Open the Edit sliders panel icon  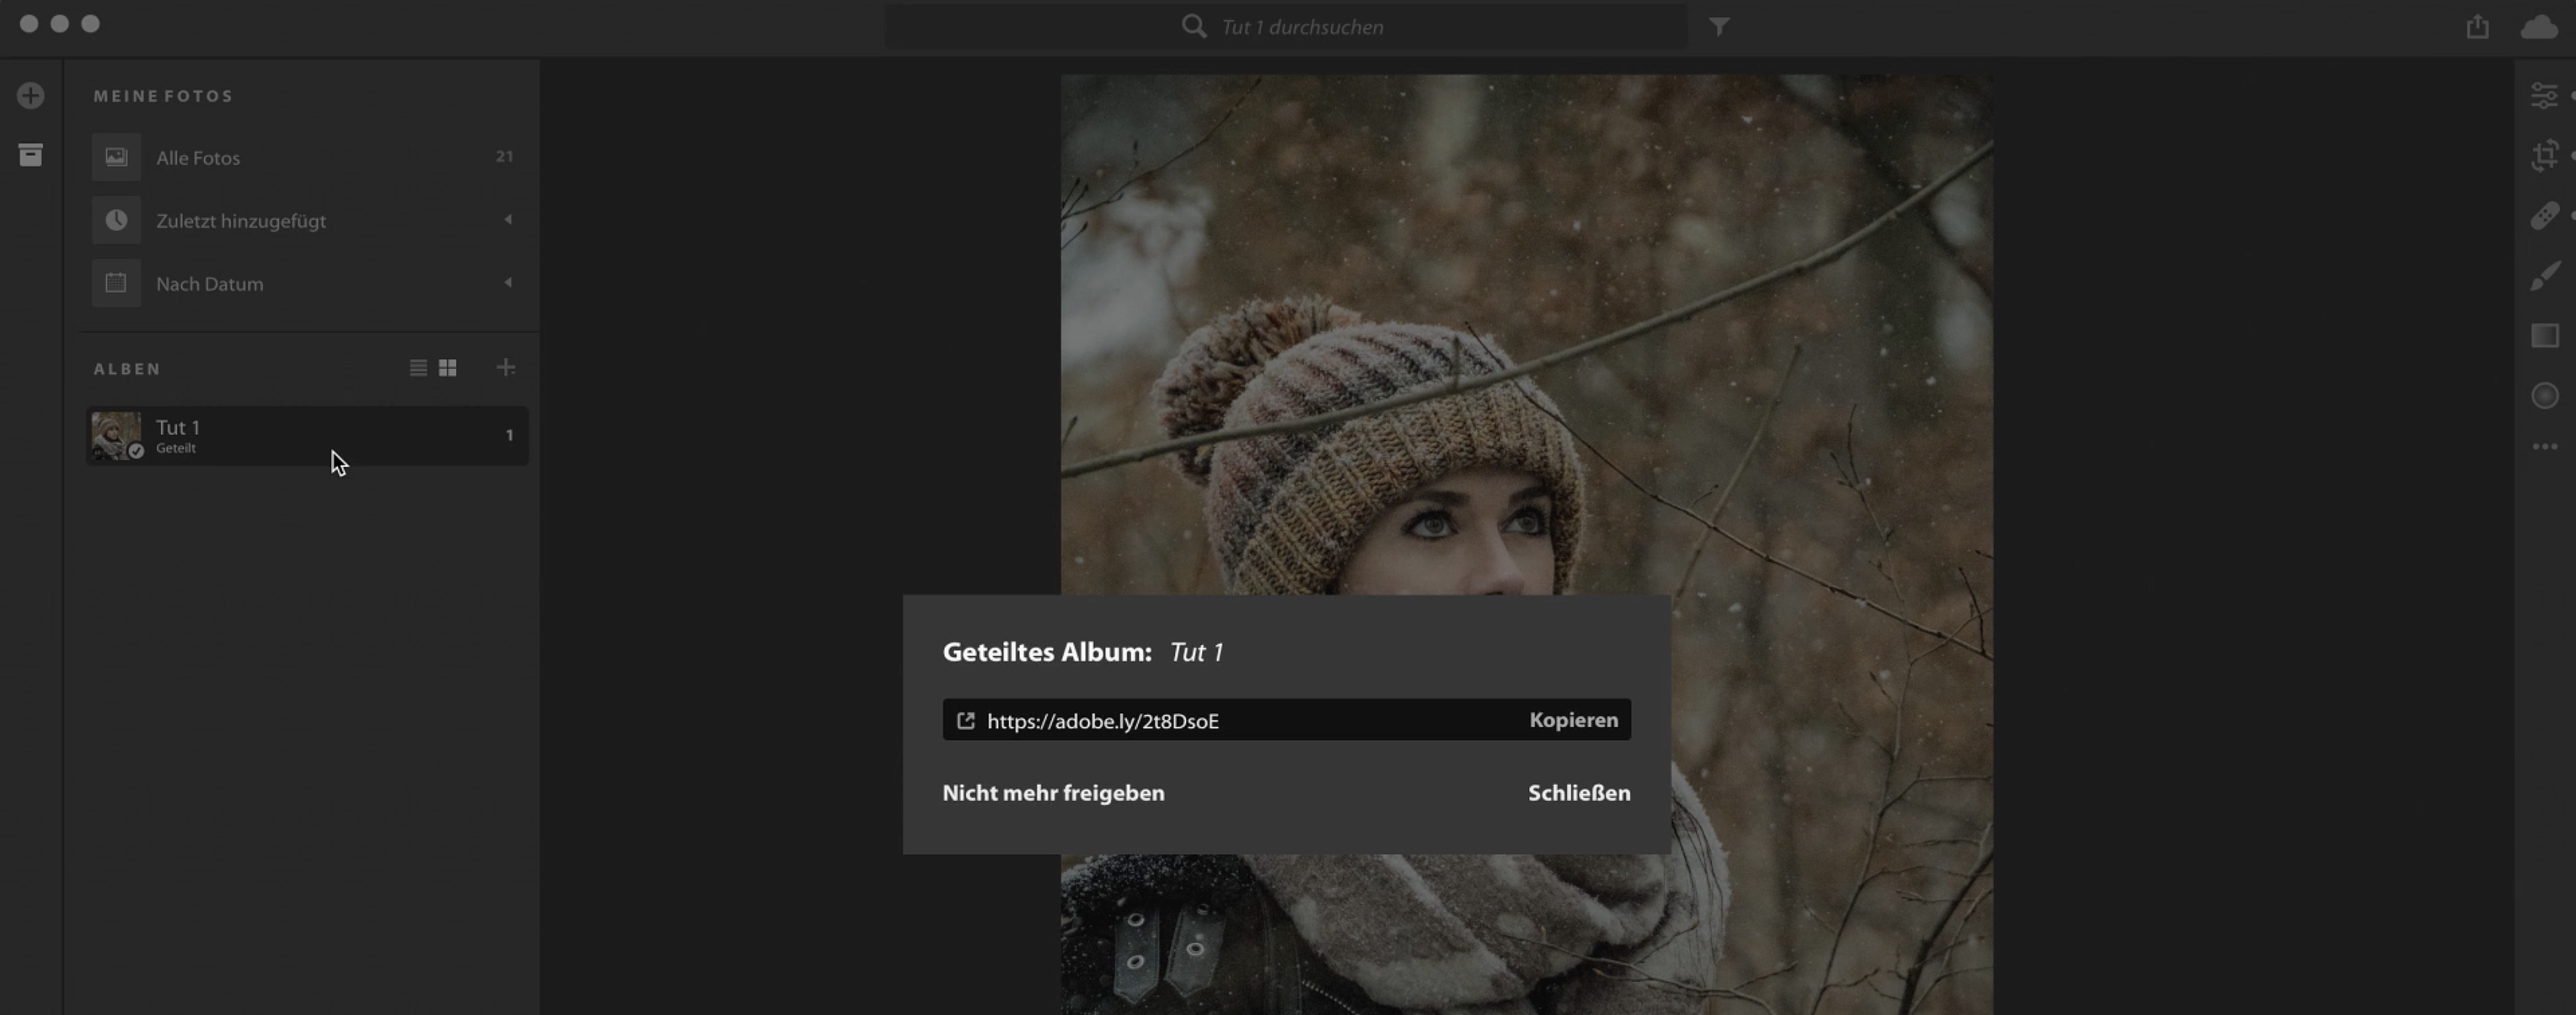pos(2544,96)
